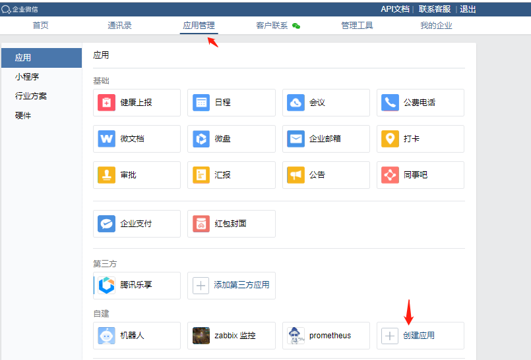Click the 微盘 label text
531x360 pixels.
point(222,139)
